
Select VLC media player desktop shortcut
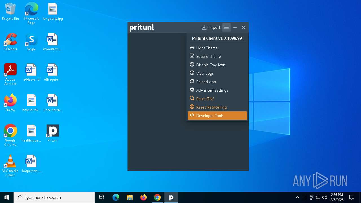10,166
